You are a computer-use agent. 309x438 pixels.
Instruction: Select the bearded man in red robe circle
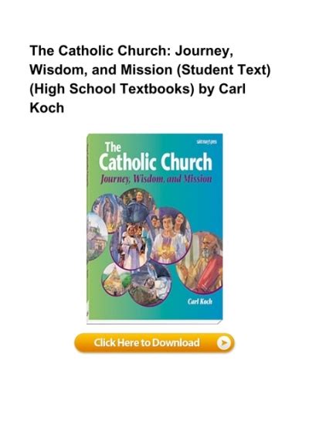[x=201, y=263]
